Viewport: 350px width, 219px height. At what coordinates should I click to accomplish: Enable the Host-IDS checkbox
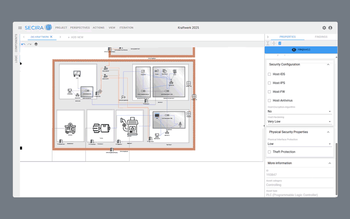pos(269,74)
